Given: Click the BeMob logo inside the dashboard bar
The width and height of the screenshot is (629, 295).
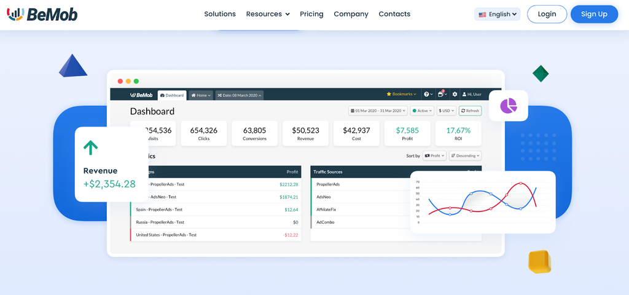Looking at the screenshot, I should click(x=141, y=95).
